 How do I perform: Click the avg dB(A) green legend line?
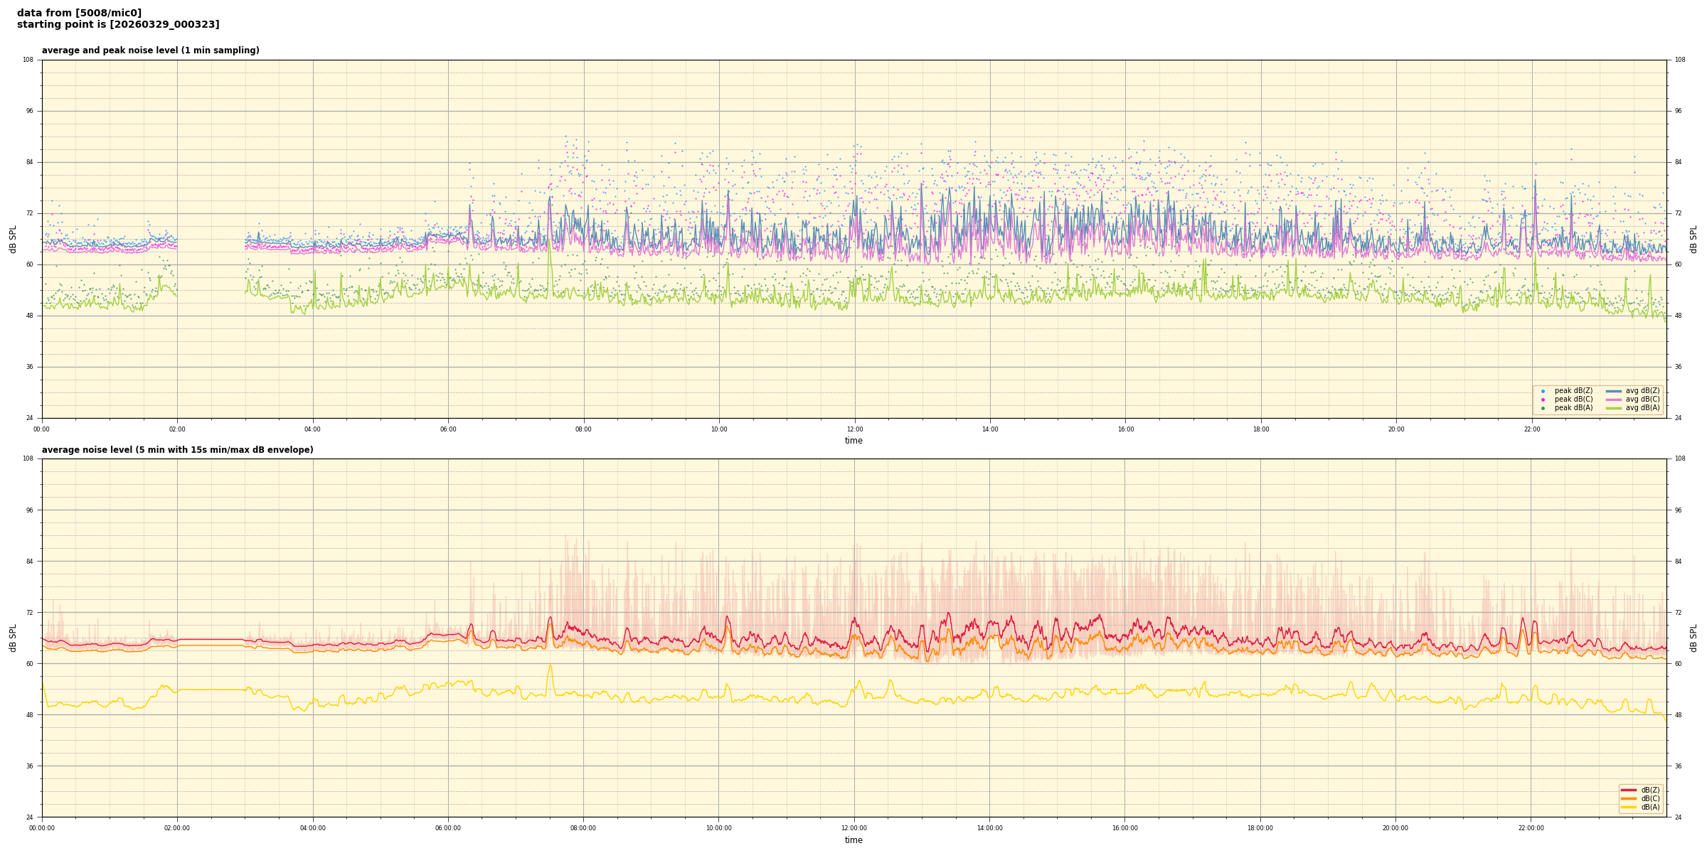click(x=1614, y=408)
